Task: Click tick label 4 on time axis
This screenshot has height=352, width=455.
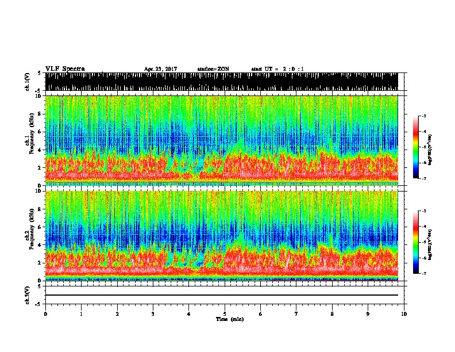Action: click(188, 314)
